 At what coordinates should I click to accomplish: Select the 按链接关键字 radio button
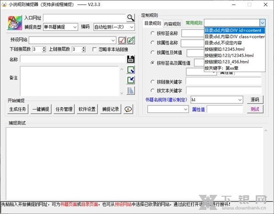[x=153, y=82]
